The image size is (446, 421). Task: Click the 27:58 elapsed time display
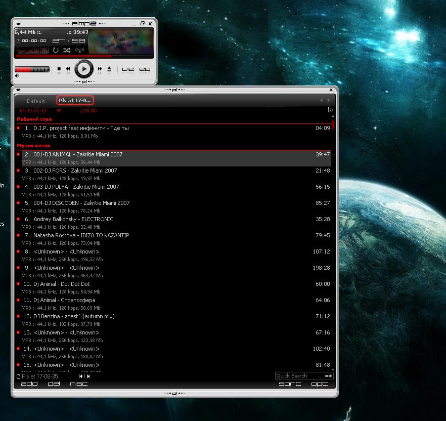(x=69, y=40)
